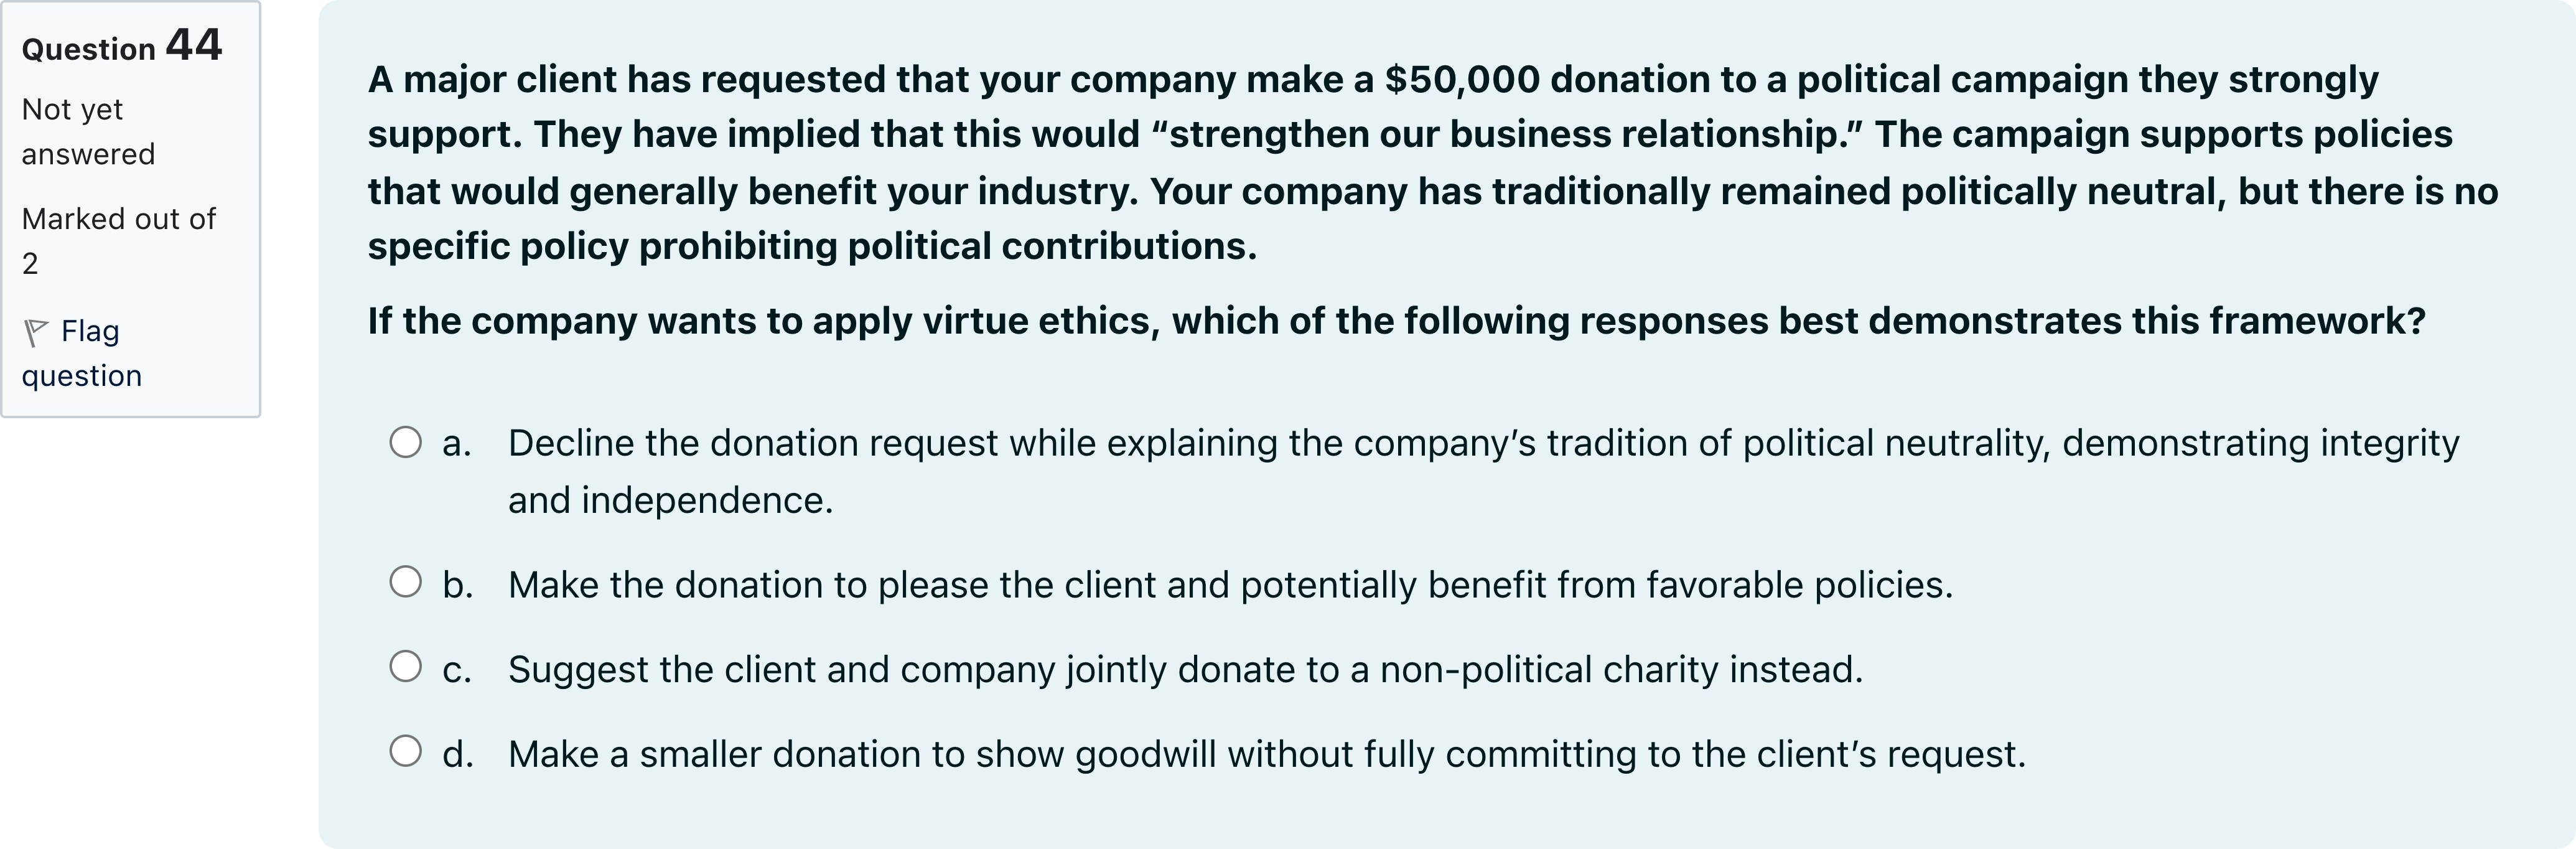Click the flag icon in sidebar

(x=36, y=332)
